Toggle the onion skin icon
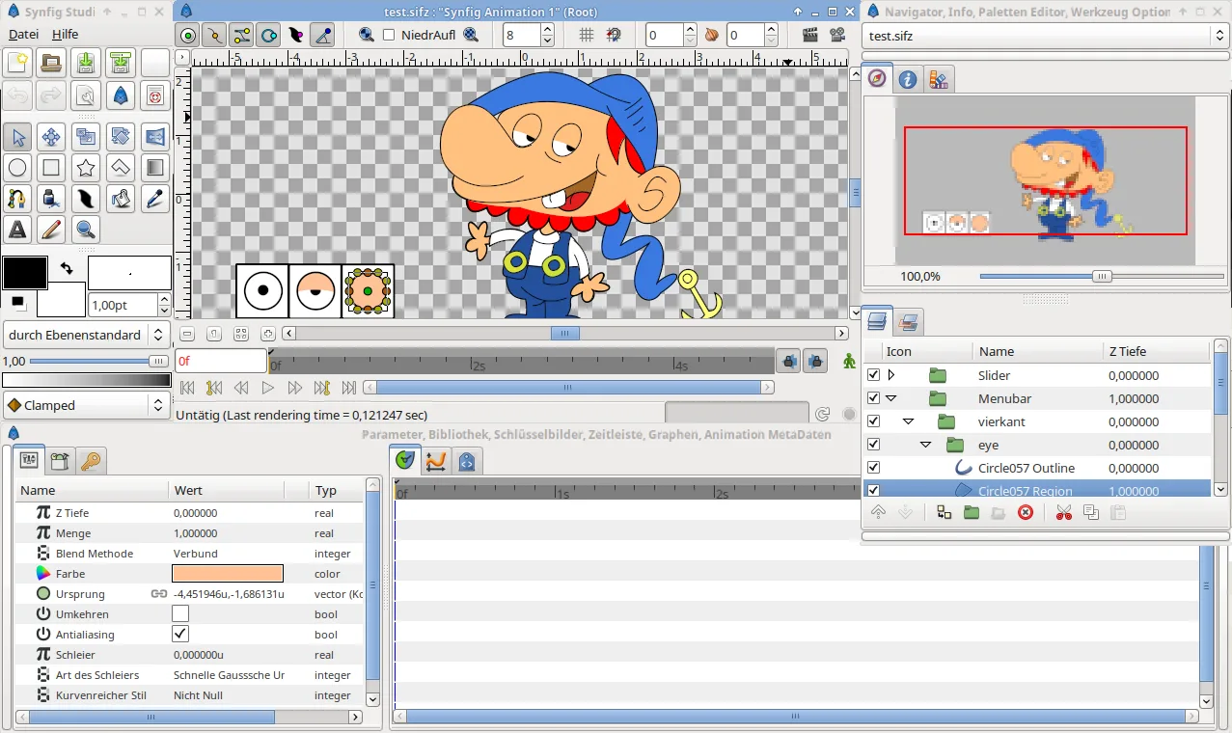Image resolution: width=1232 pixels, height=733 pixels. (712, 35)
